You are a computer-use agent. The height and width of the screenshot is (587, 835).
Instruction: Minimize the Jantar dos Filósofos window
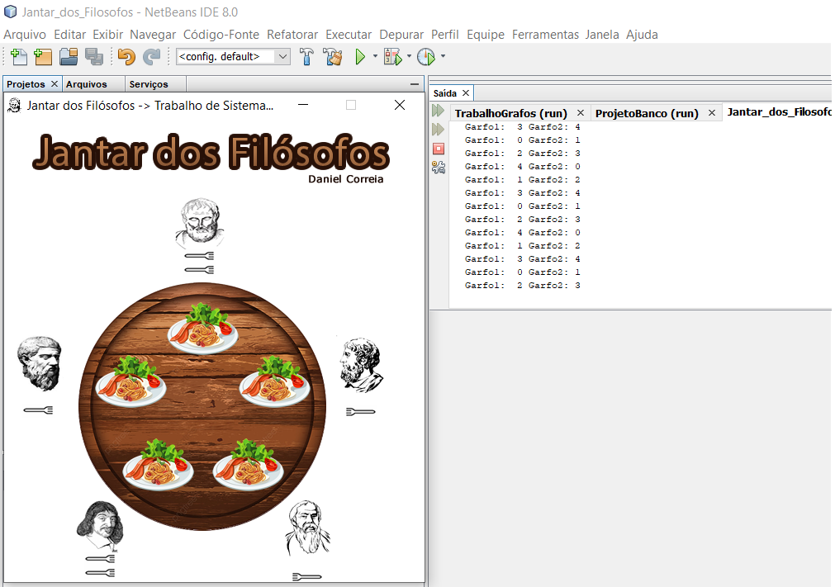pos(303,105)
